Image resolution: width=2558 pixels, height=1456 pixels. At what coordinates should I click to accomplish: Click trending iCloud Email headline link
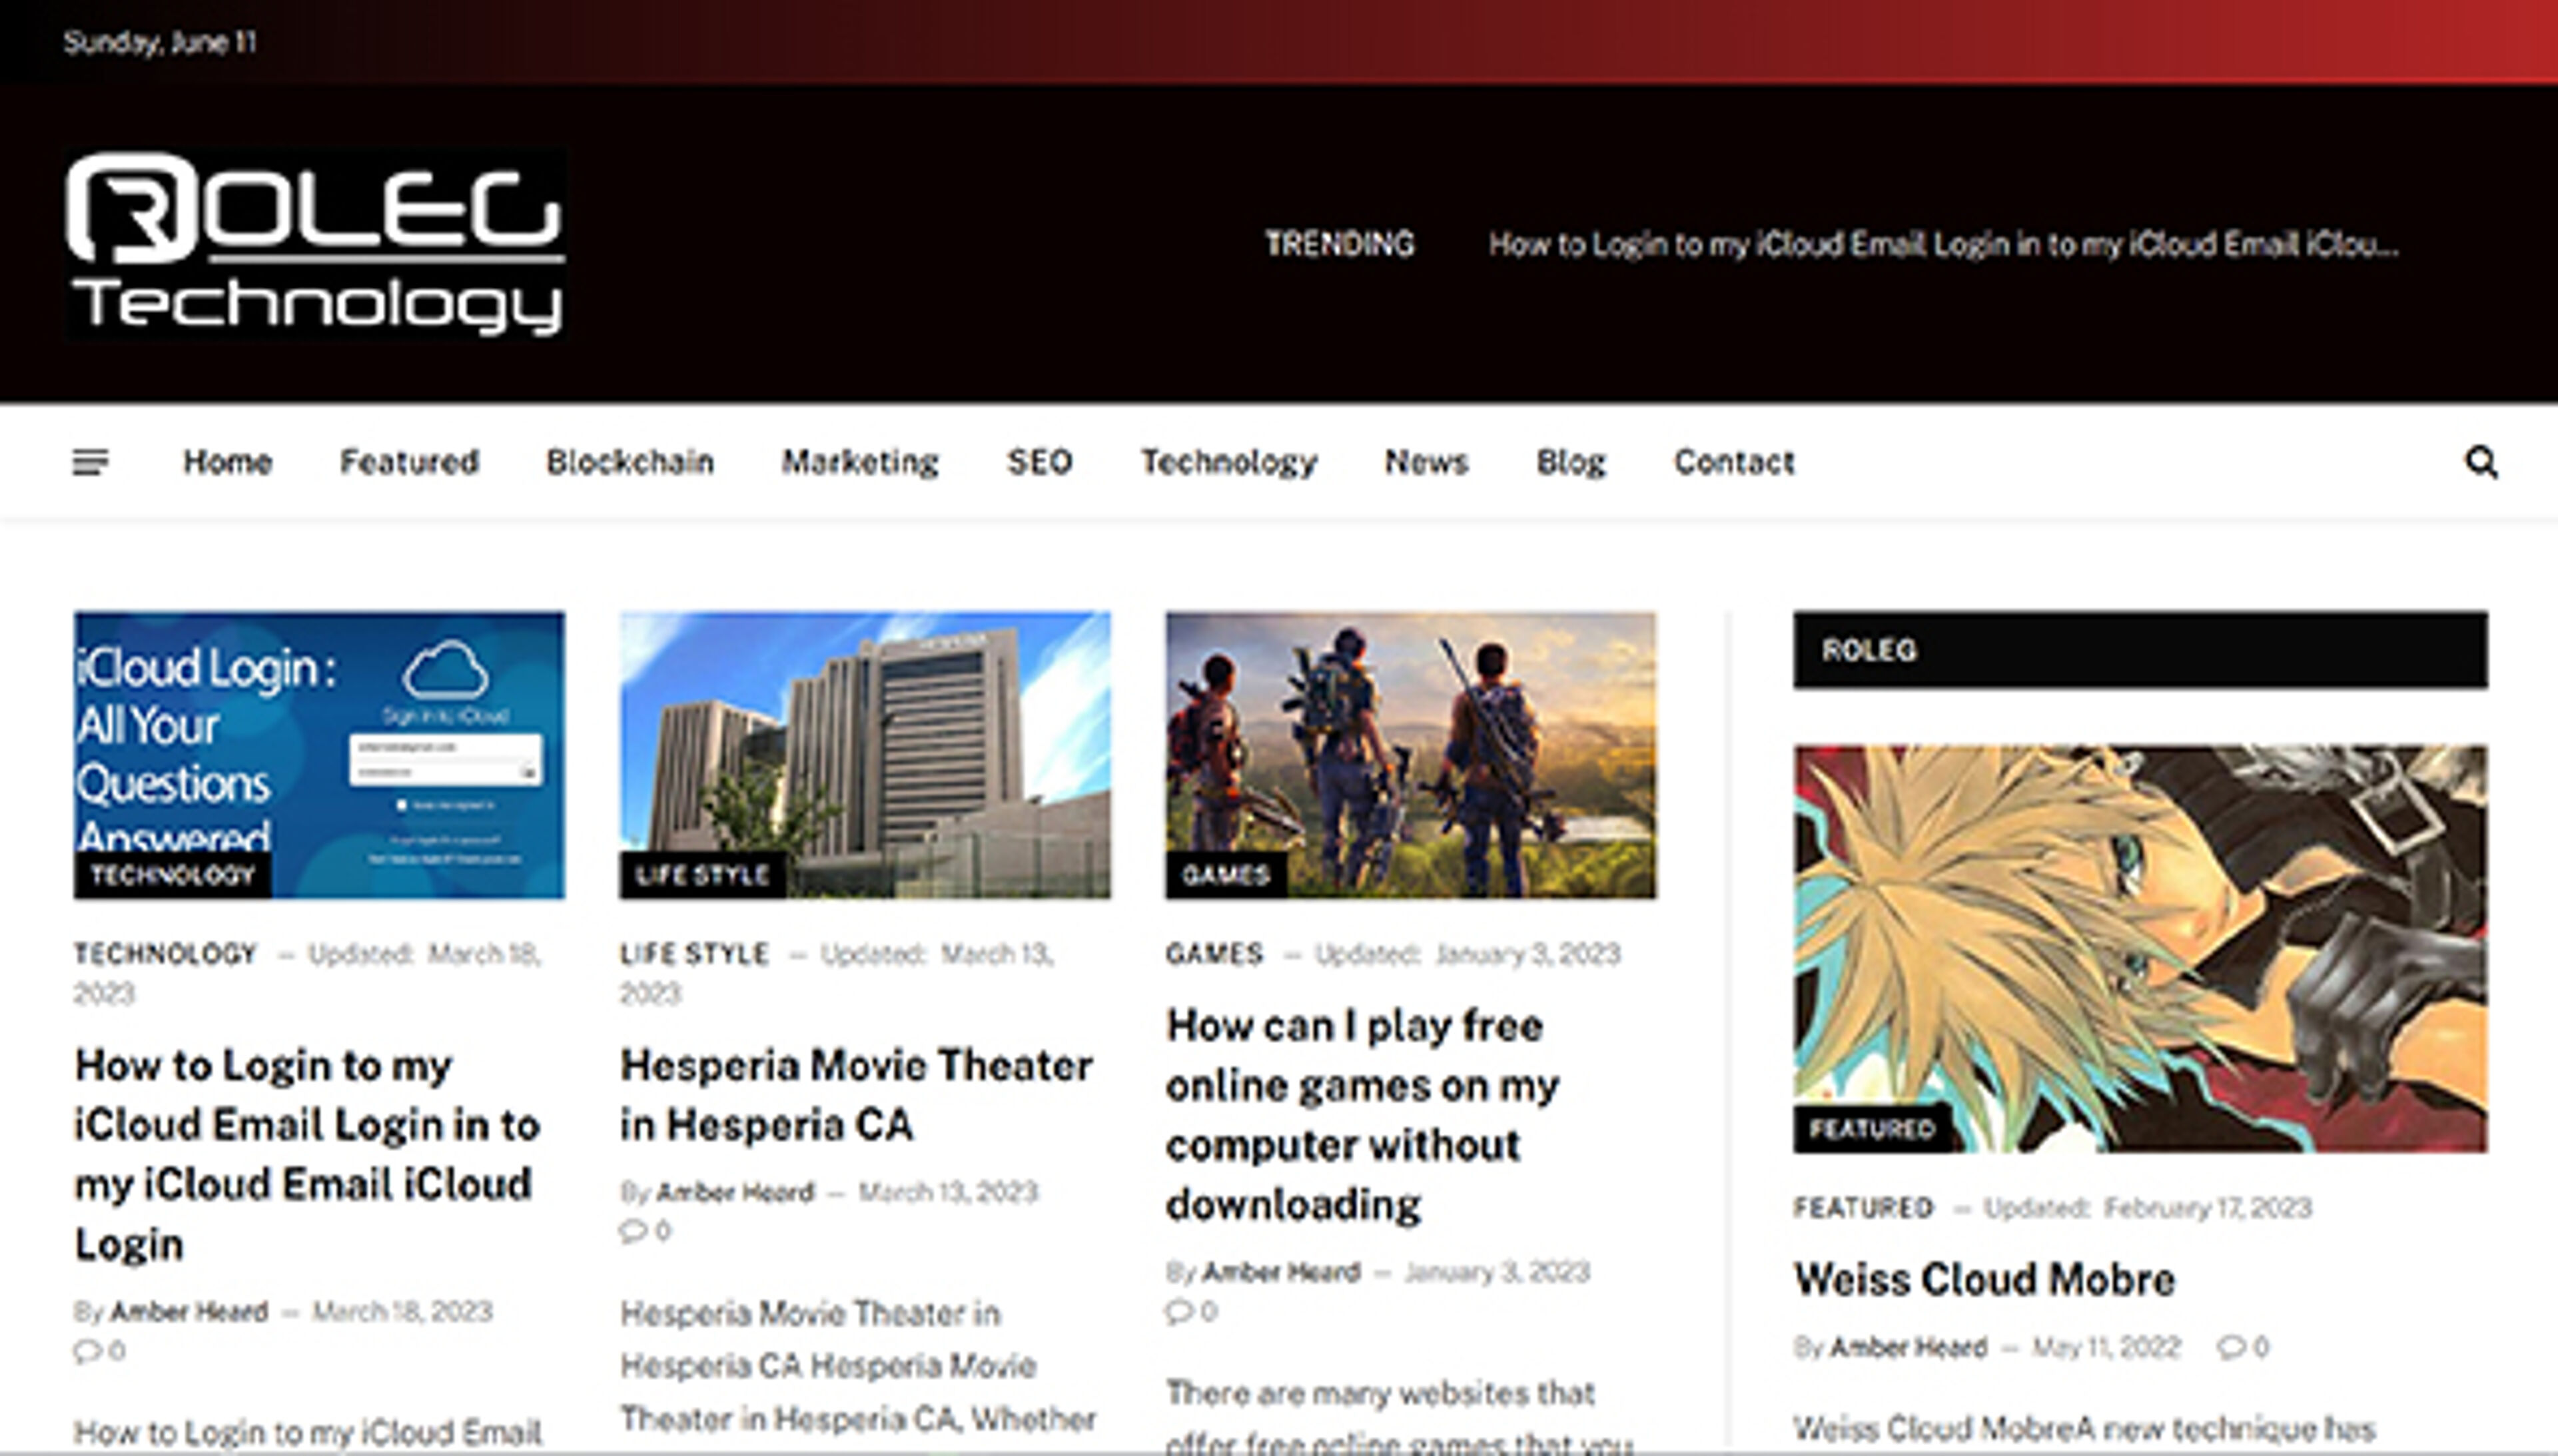[1942, 244]
